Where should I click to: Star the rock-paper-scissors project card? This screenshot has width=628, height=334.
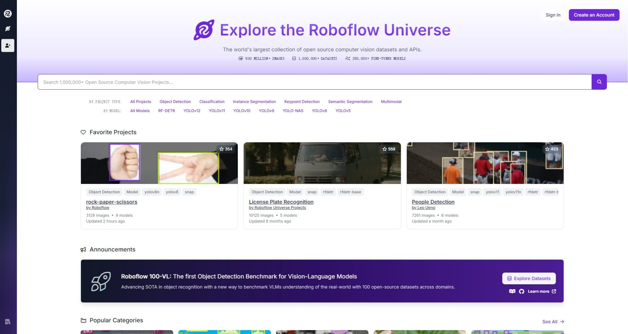[x=222, y=149]
